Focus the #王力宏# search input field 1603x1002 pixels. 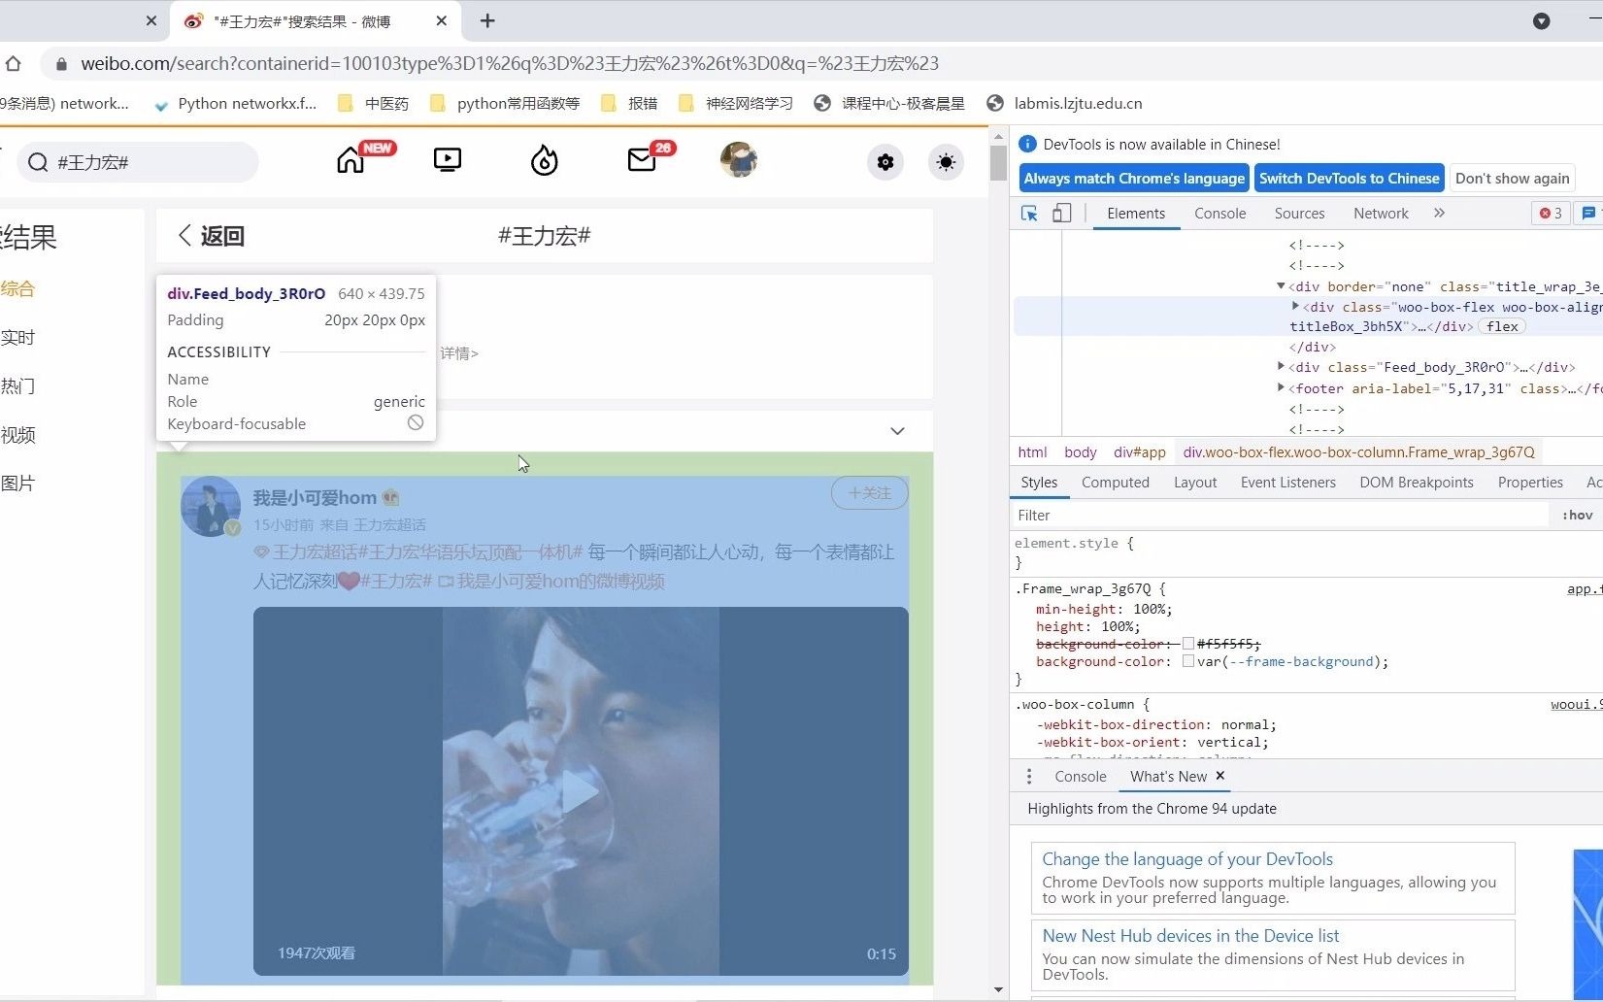(x=138, y=162)
